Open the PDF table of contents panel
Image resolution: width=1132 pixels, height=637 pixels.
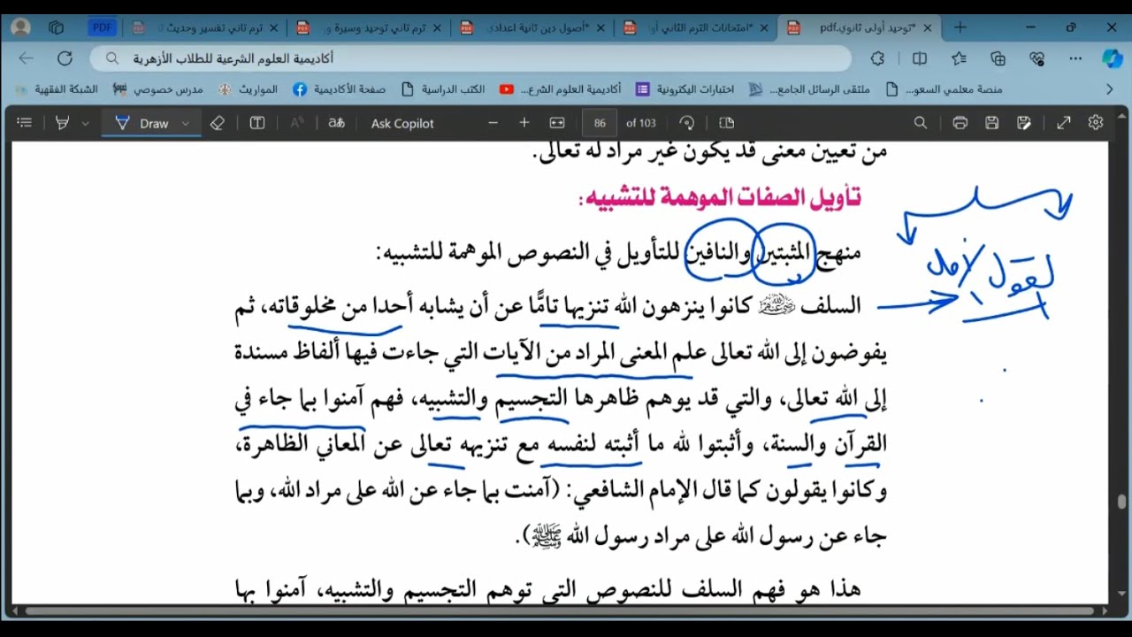[x=24, y=123]
